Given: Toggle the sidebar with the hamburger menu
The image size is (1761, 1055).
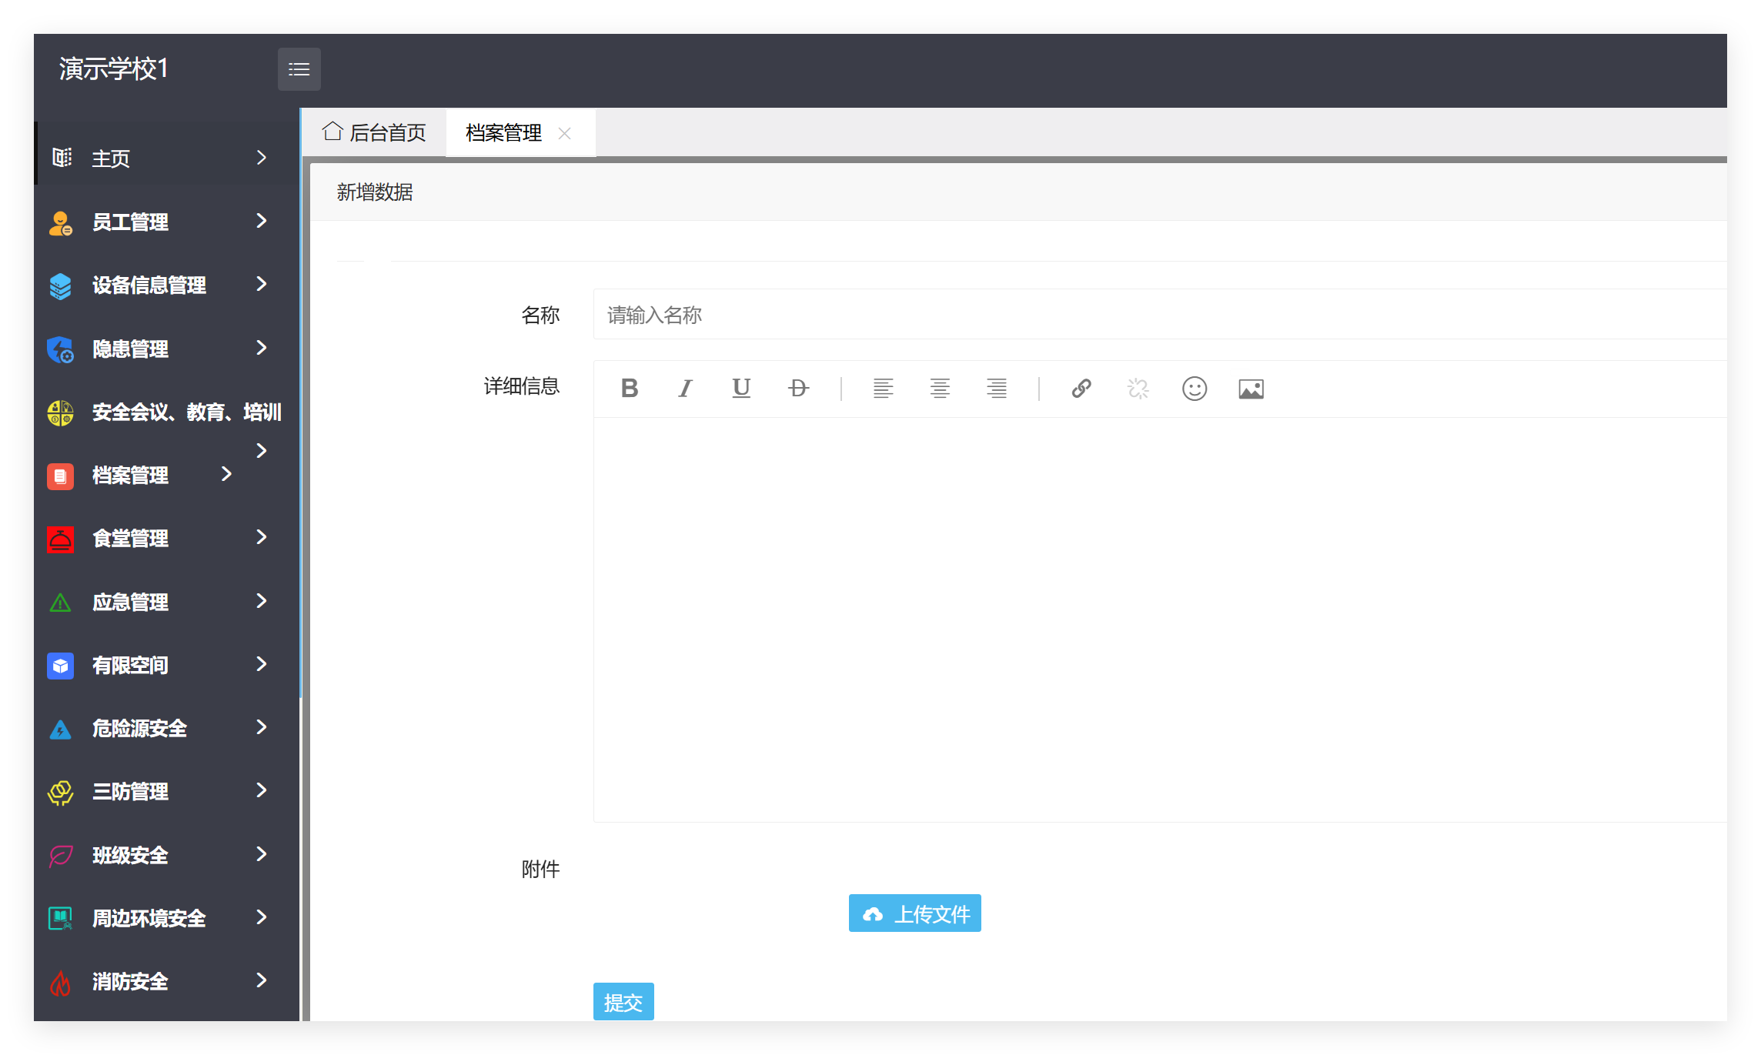Looking at the screenshot, I should point(299,68).
